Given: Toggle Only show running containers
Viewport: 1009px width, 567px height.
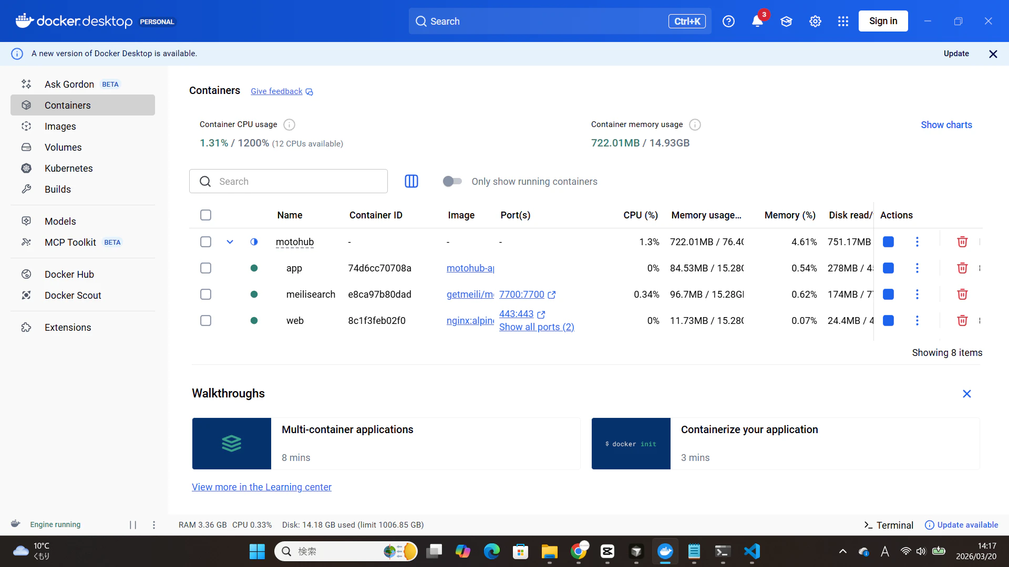Looking at the screenshot, I should point(452,181).
